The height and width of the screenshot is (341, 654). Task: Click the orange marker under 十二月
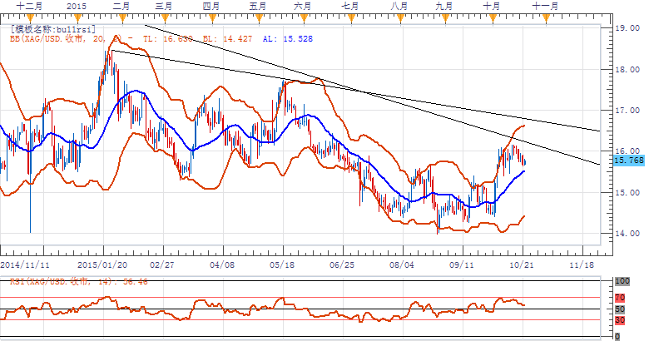(x=30, y=18)
